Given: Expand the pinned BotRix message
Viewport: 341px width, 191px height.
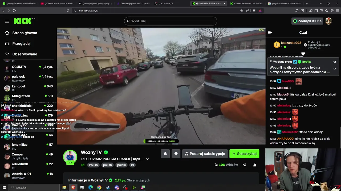Looking at the screenshot, I should point(335,69).
